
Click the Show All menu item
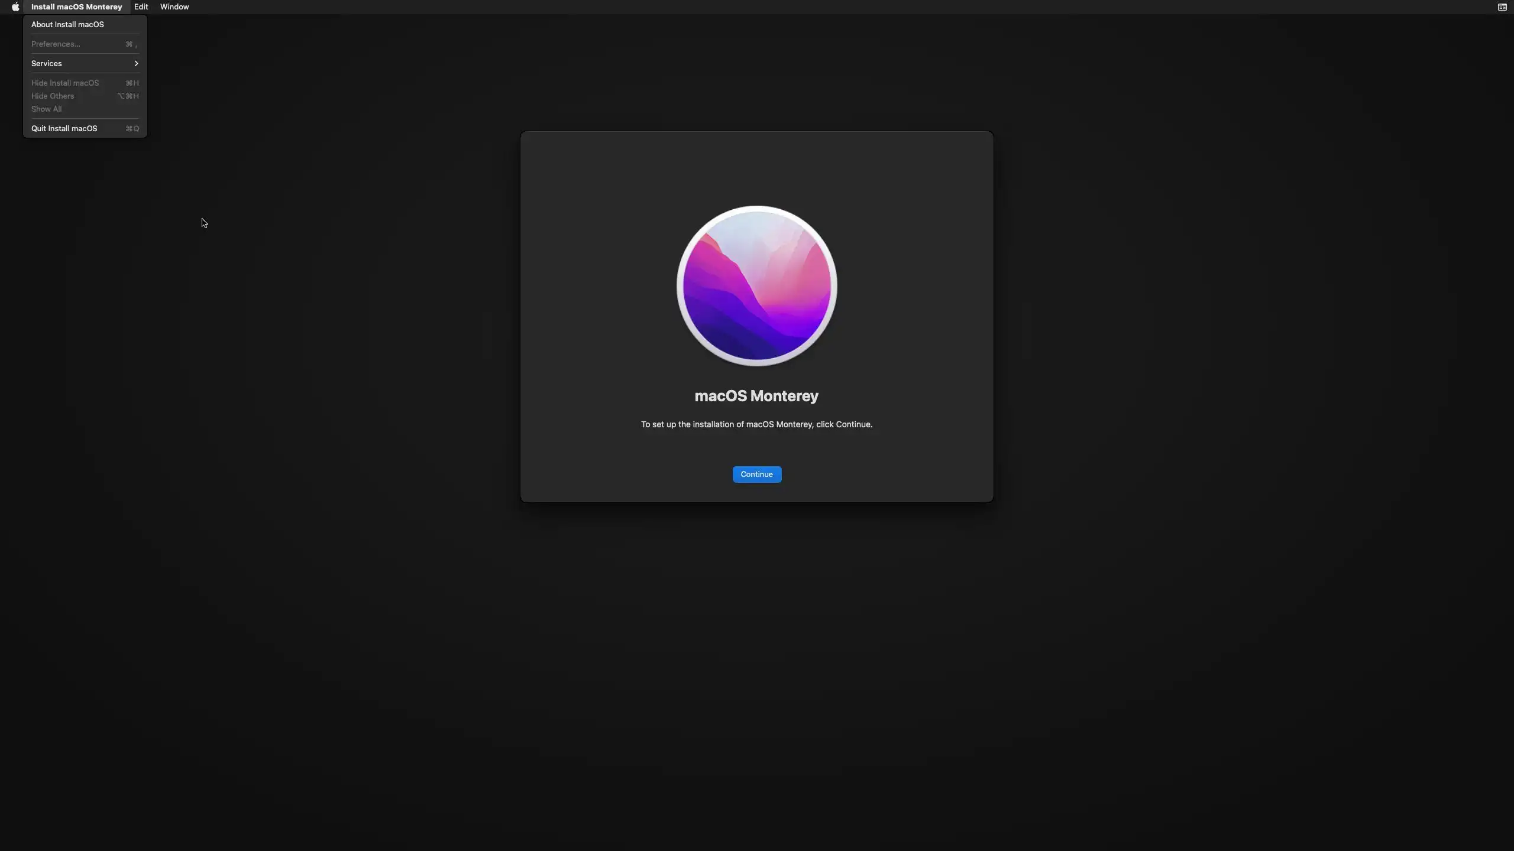click(46, 109)
